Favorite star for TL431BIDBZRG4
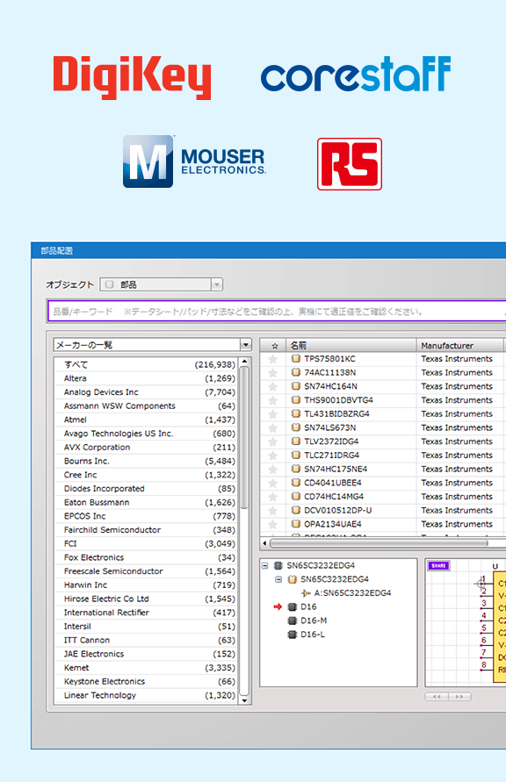This screenshot has height=782, width=506. (x=273, y=414)
